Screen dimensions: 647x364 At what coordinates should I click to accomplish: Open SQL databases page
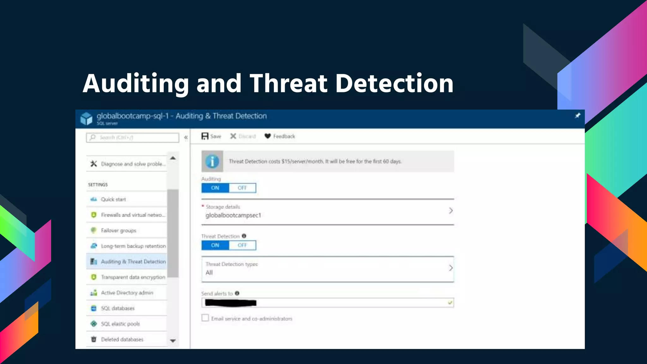point(127,308)
